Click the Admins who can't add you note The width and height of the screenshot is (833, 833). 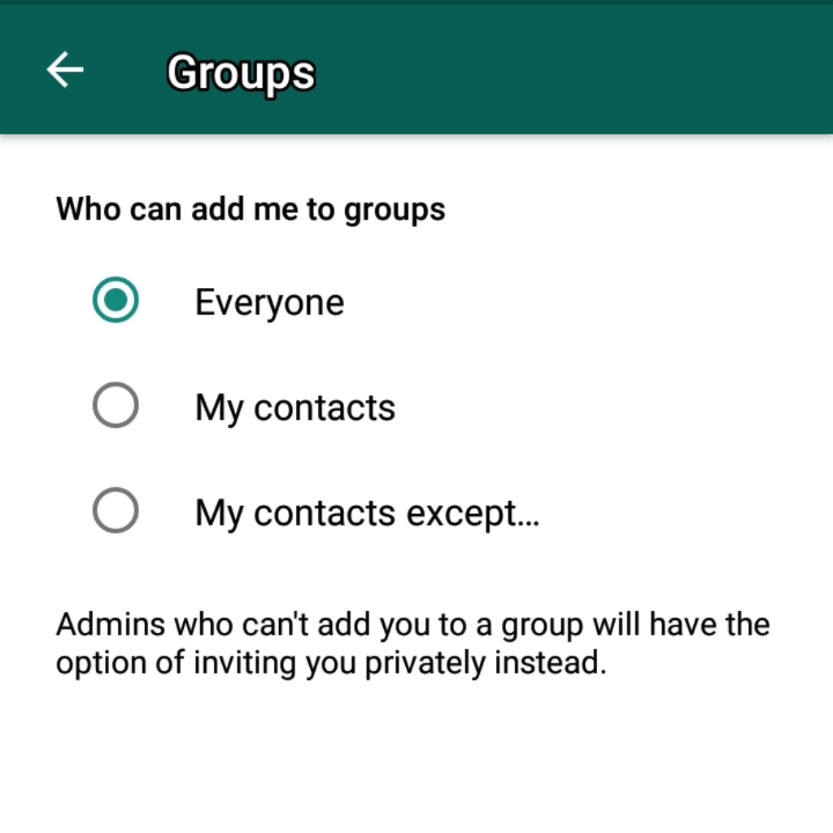point(412,643)
